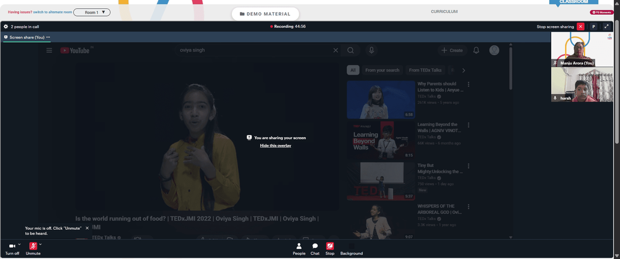Open YouTube hamburger menu icon

(49, 50)
